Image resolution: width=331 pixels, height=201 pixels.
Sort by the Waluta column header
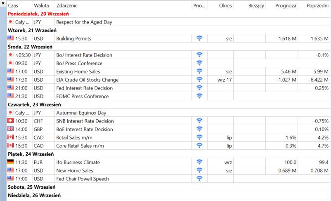[41, 6]
